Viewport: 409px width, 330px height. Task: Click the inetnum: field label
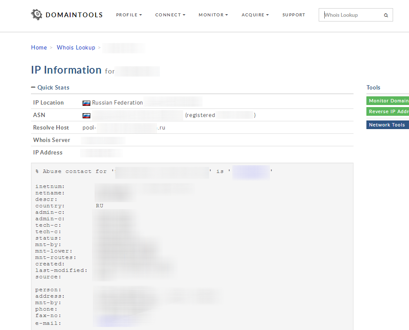pyautogui.click(x=50, y=187)
